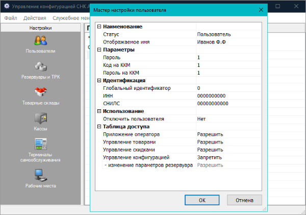Collapse the Таблица доступа group

point(99,127)
